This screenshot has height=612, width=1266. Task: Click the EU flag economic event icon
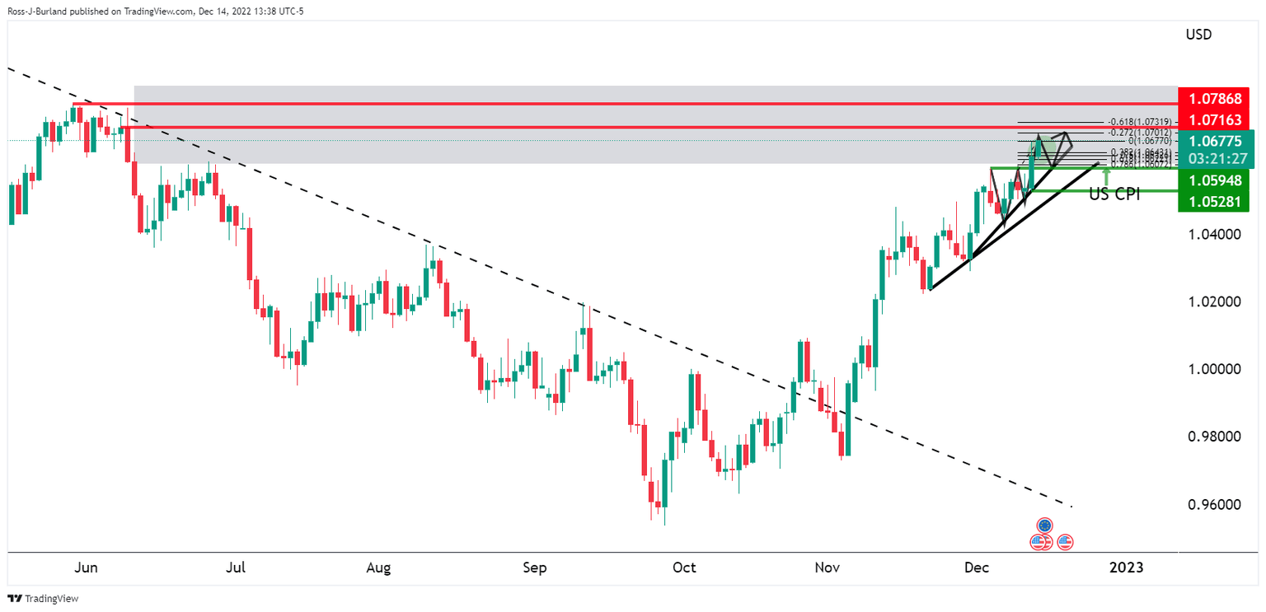click(1045, 525)
